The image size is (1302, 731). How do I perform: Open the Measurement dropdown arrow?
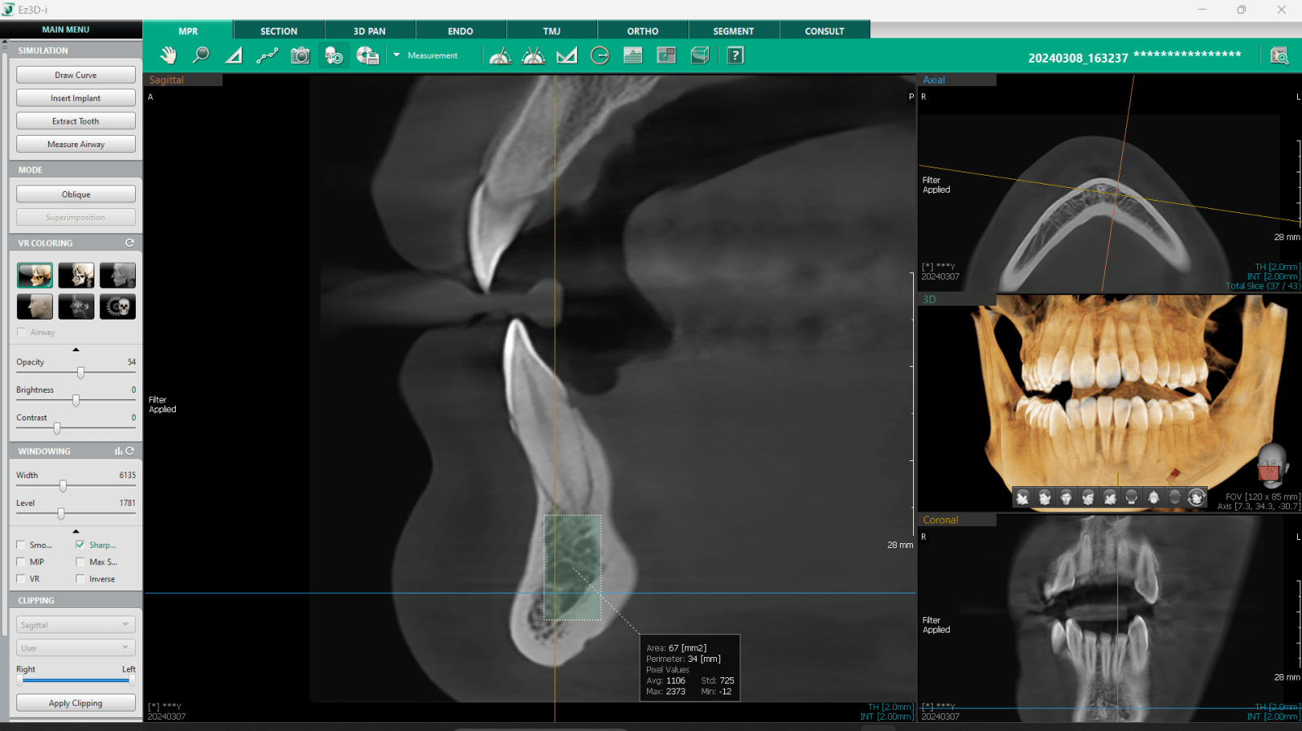tap(396, 55)
